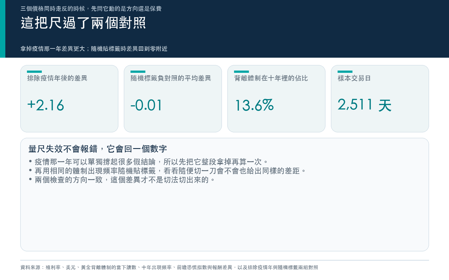The width and height of the screenshot is (449, 280).
Task: Click the footer source note starting with 資料來源
Action: 169,267
